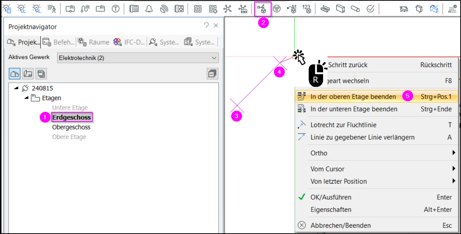Open the Räume tab
The width and height of the screenshot is (461, 234).
click(x=94, y=42)
